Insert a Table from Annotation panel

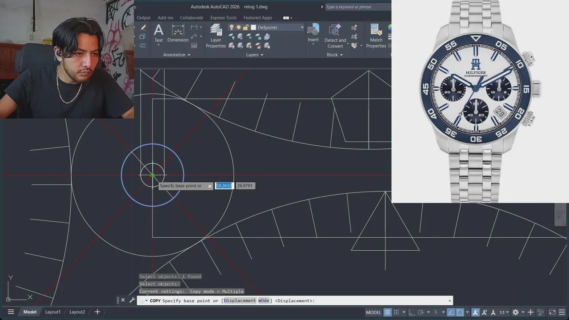pos(194,45)
